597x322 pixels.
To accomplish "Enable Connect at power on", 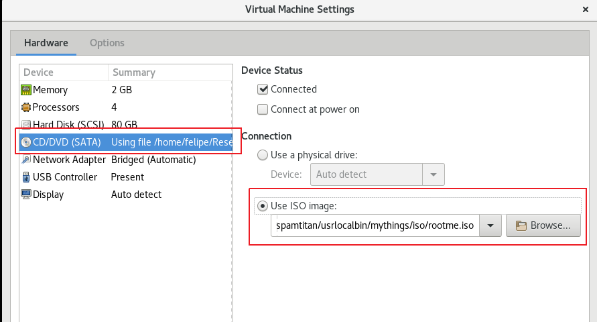I will pos(263,109).
